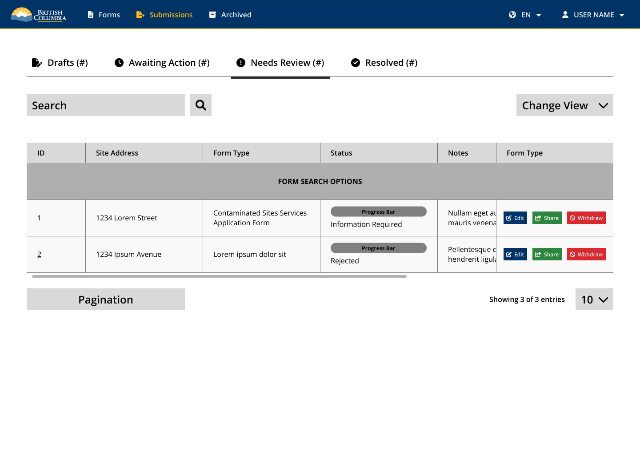Open submission ID 2 link

[39, 254]
